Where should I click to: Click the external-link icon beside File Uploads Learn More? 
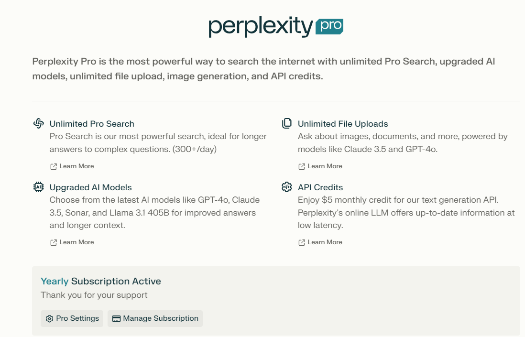[301, 166]
